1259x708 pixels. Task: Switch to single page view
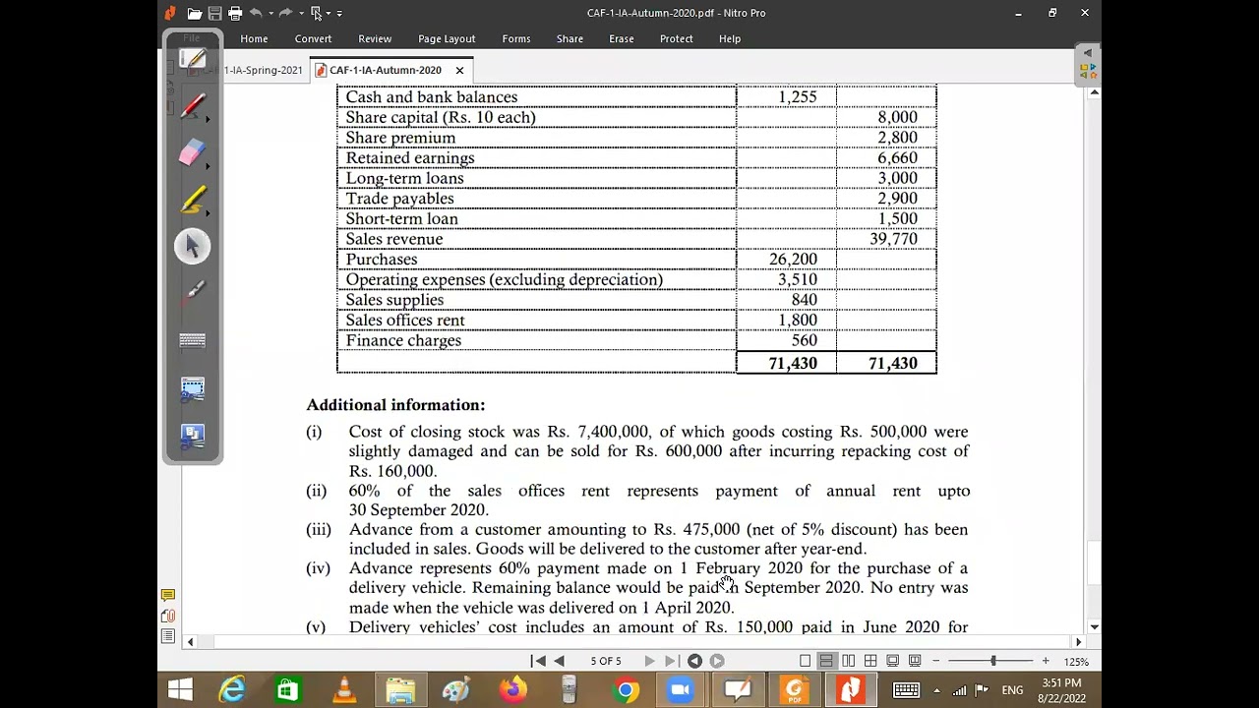[806, 661]
